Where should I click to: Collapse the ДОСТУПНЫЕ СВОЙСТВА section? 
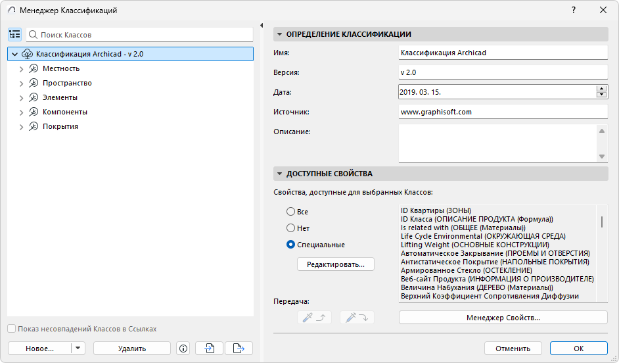click(279, 174)
